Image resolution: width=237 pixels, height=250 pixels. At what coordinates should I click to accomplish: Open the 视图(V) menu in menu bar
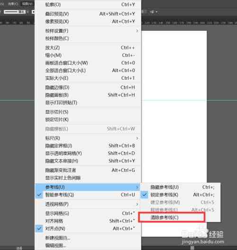27,4
